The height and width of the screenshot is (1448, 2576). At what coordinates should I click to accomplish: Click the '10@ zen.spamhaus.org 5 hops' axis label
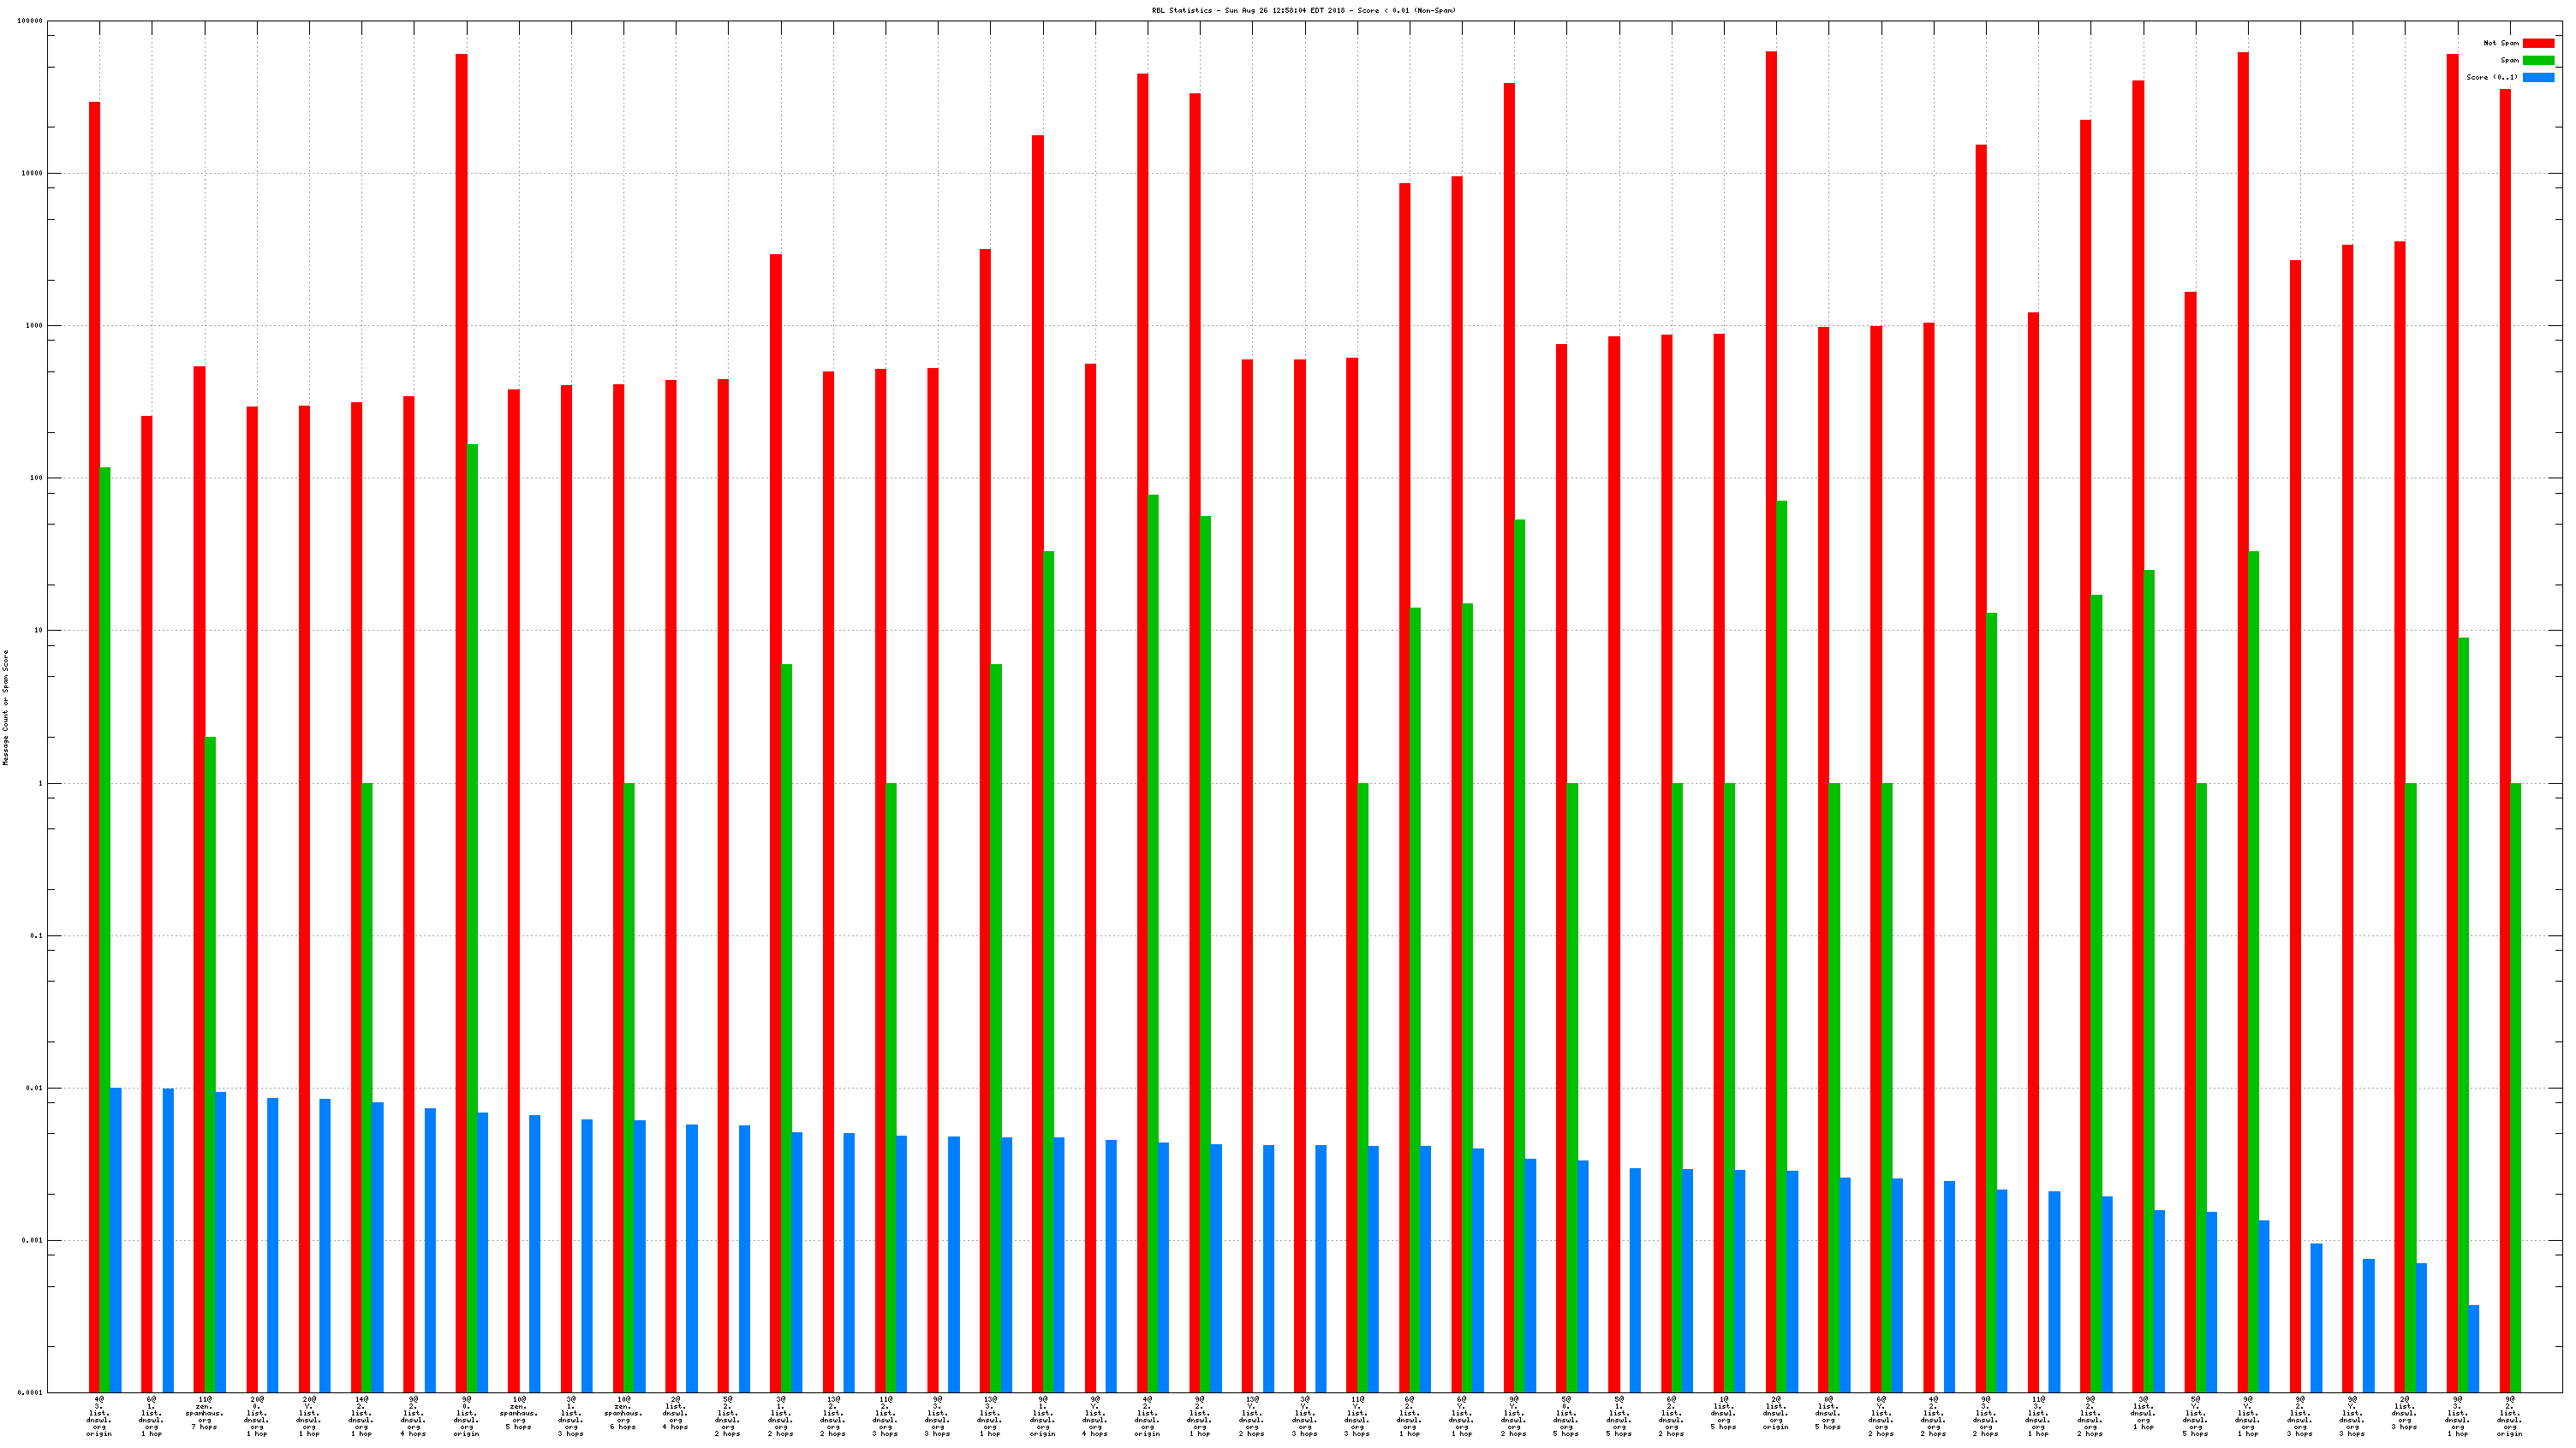(518, 1413)
